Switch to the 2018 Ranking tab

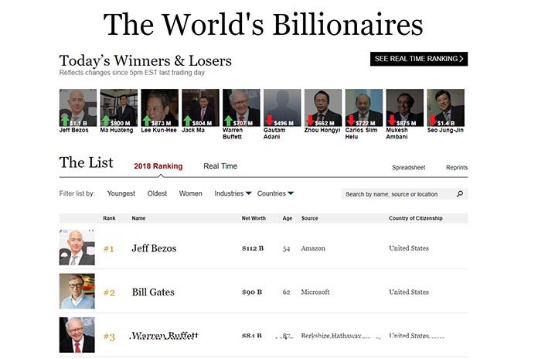(158, 166)
